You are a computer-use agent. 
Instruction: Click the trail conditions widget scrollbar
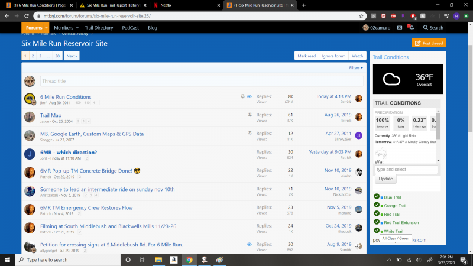pyautogui.click(x=438, y=136)
